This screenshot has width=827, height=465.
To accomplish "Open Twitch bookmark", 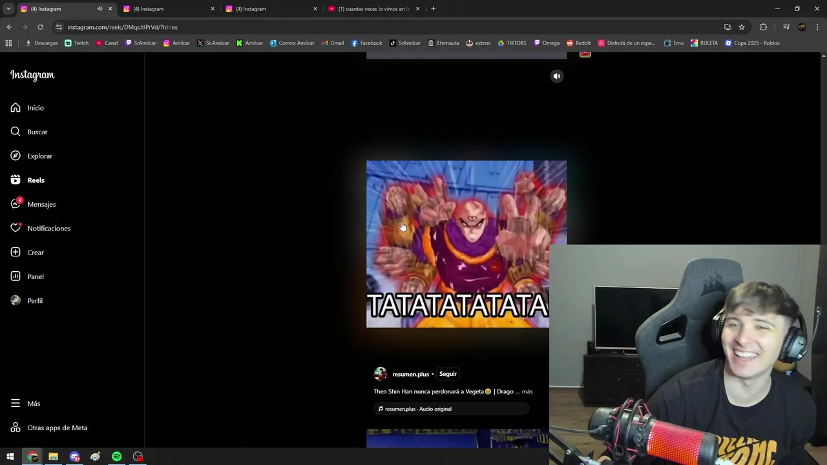I will point(77,43).
